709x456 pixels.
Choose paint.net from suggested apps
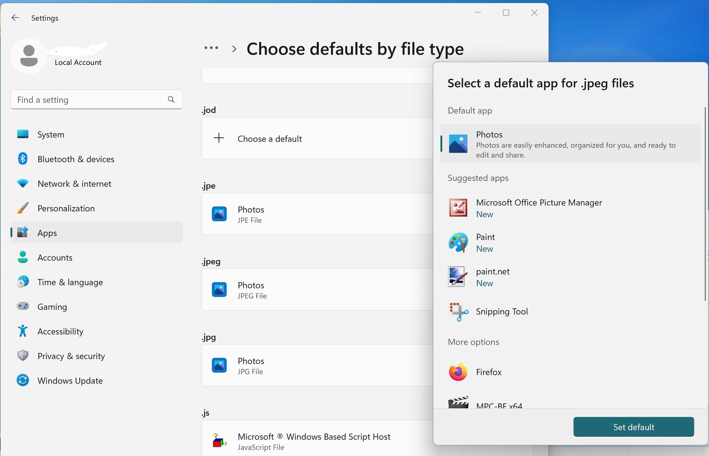pos(570,277)
